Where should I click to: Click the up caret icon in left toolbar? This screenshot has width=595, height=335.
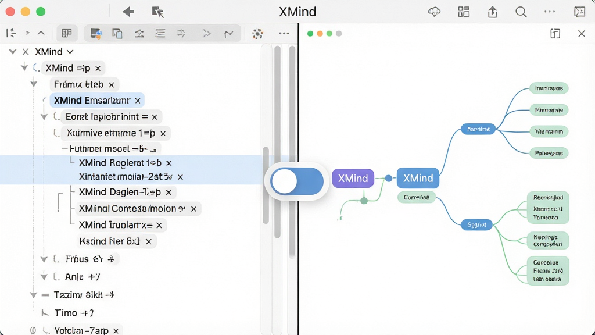[x=41, y=33]
